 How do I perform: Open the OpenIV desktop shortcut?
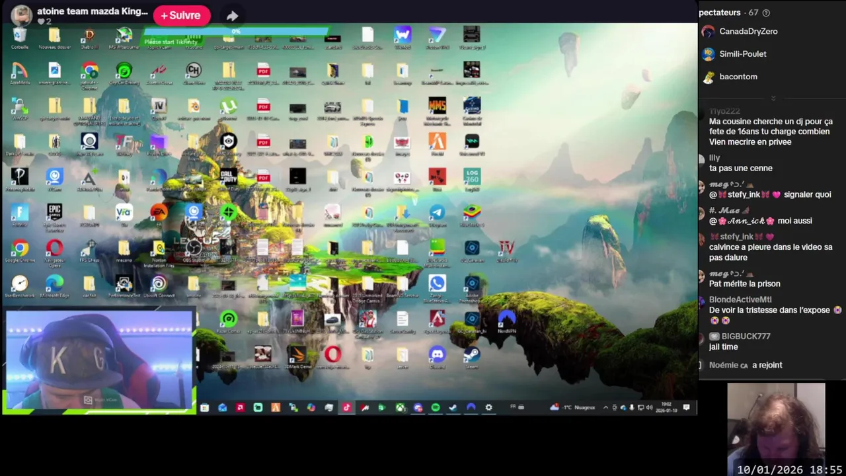click(x=159, y=110)
